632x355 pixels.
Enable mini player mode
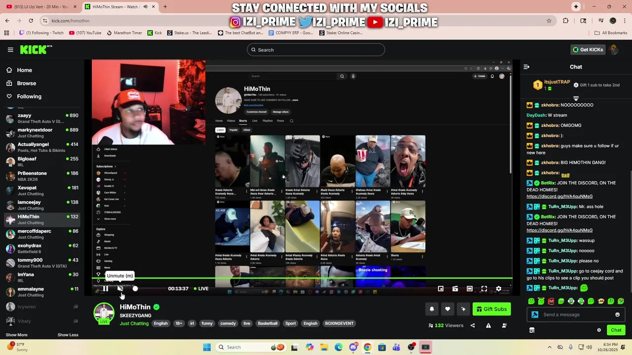tap(441, 288)
